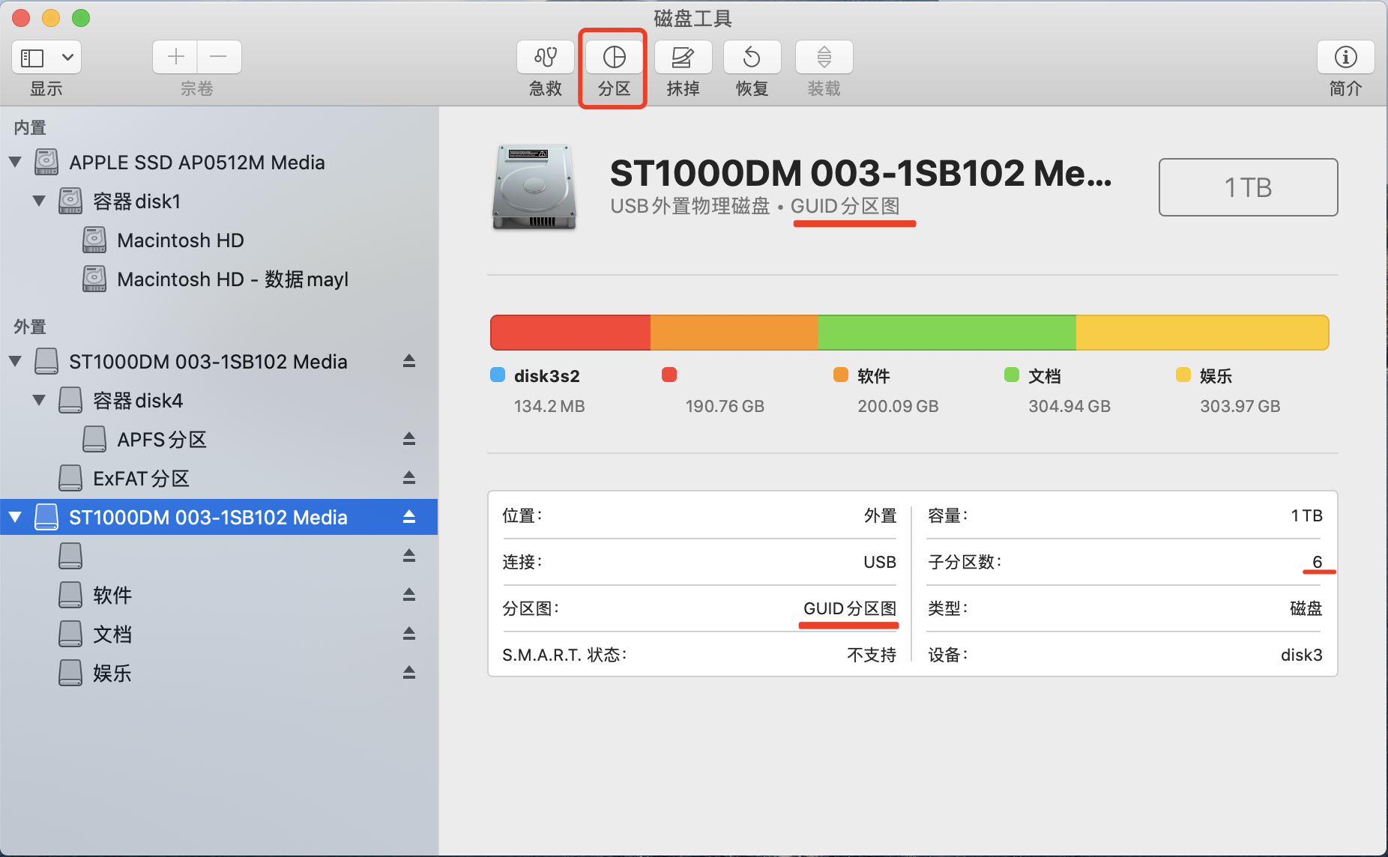The image size is (1388, 857).
Task: Select the 容器 disk1 container
Action: [x=219, y=201]
